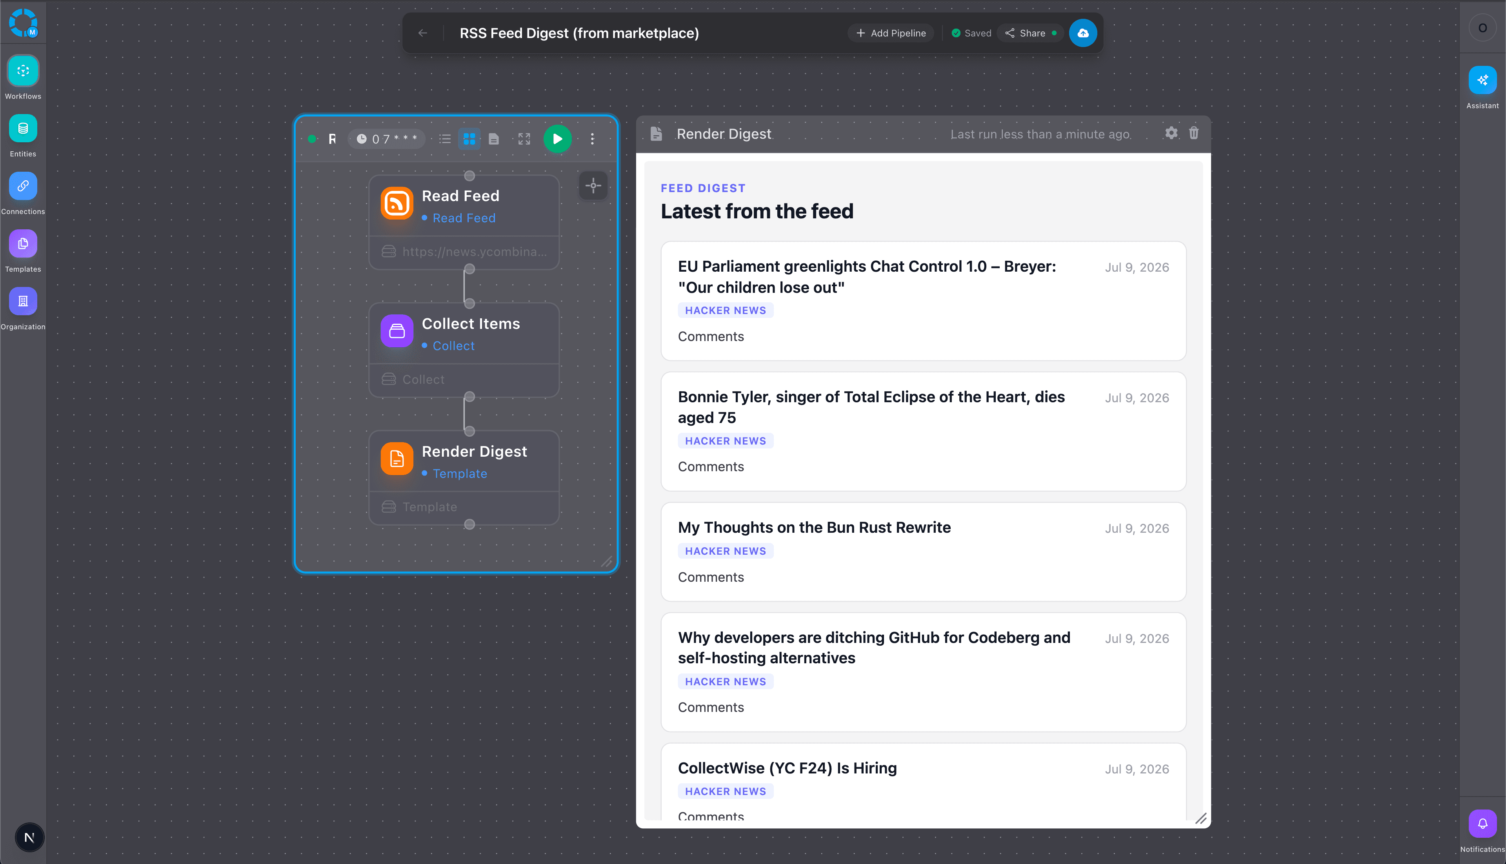Click the blue Read Feed action label
Image resolution: width=1506 pixels, height=864 pixels.
point(464,218)
